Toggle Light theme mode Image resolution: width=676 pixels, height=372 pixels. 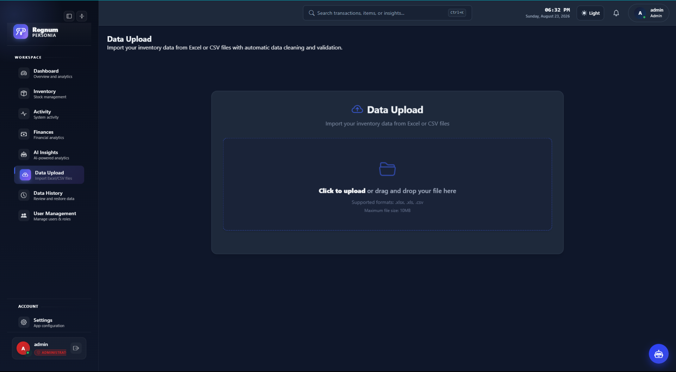(590, 13)
